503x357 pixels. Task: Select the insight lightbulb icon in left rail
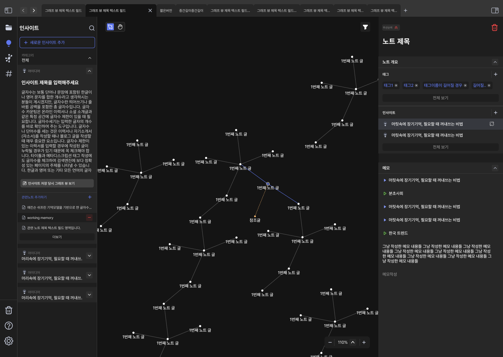coord(8,43)
